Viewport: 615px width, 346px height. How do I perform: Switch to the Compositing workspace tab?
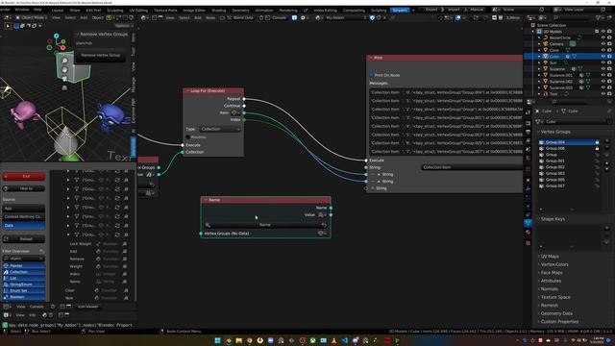[x=354, y=11]
